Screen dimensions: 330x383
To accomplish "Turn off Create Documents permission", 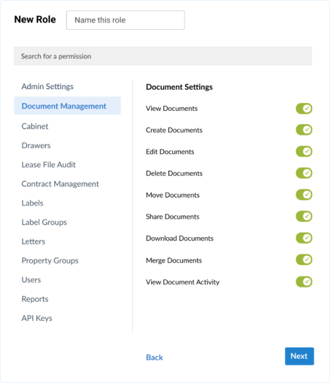I will point(304,129).
